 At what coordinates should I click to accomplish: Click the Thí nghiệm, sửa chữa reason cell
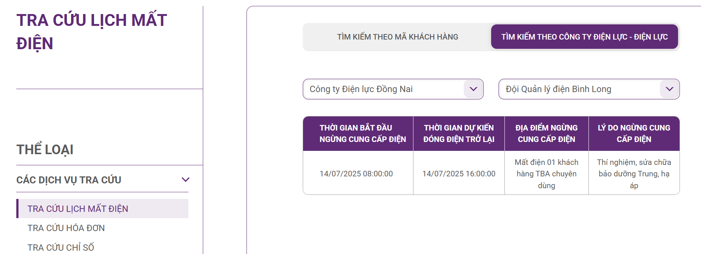(634, 174)
